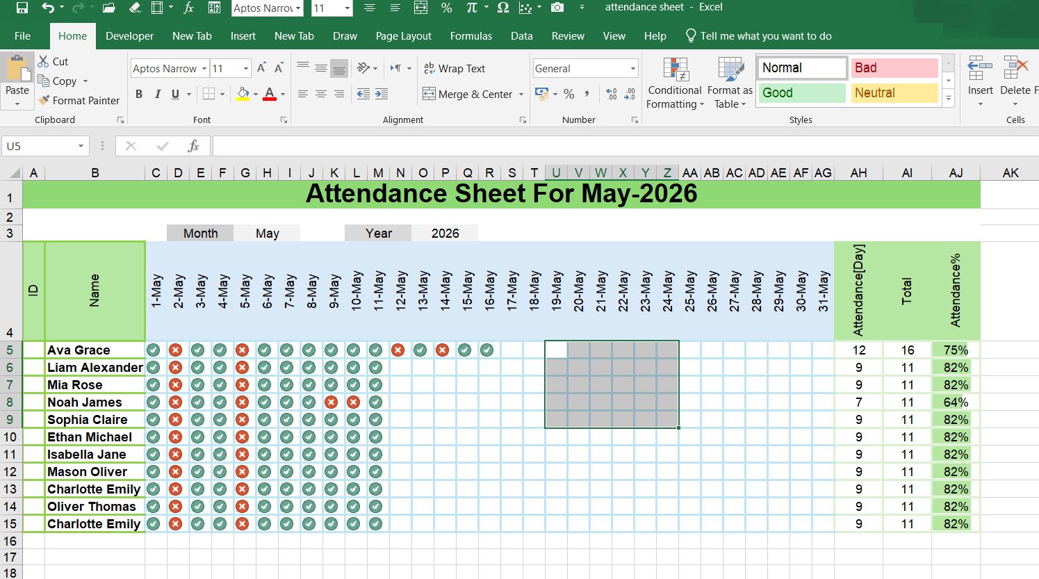Click the fx Insert Function icon in title bar
The image size is (1039, 579).
[188, 8]
